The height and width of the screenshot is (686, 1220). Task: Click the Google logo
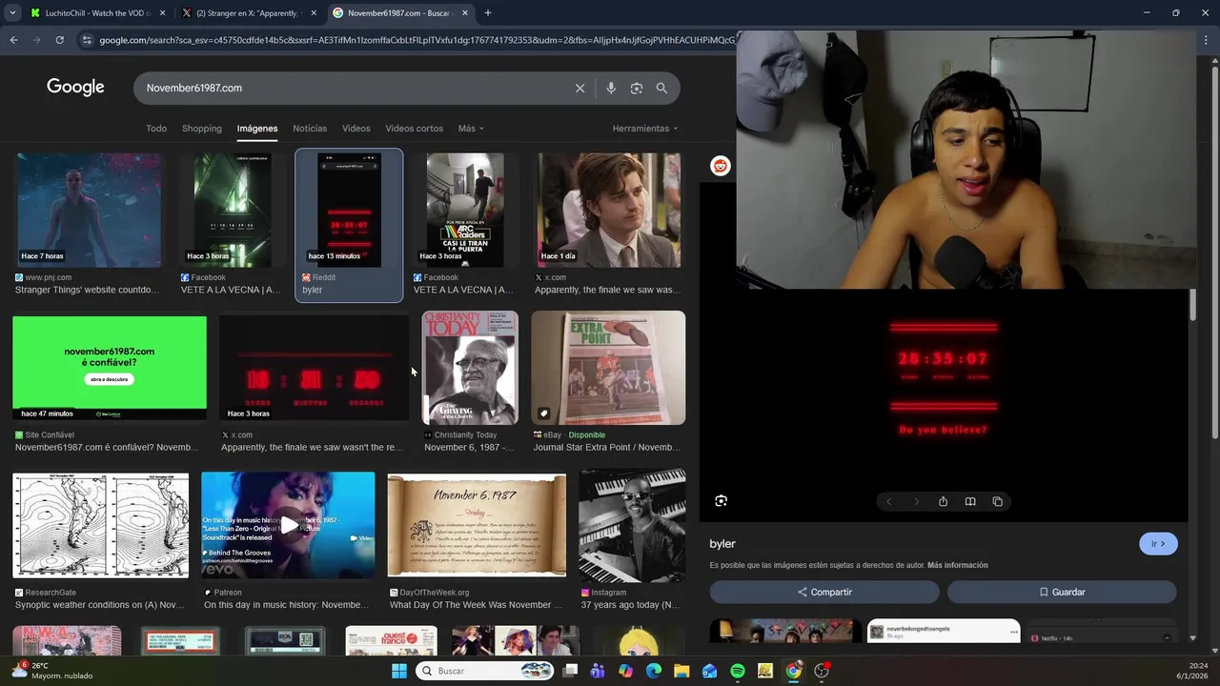click(75, 87)
